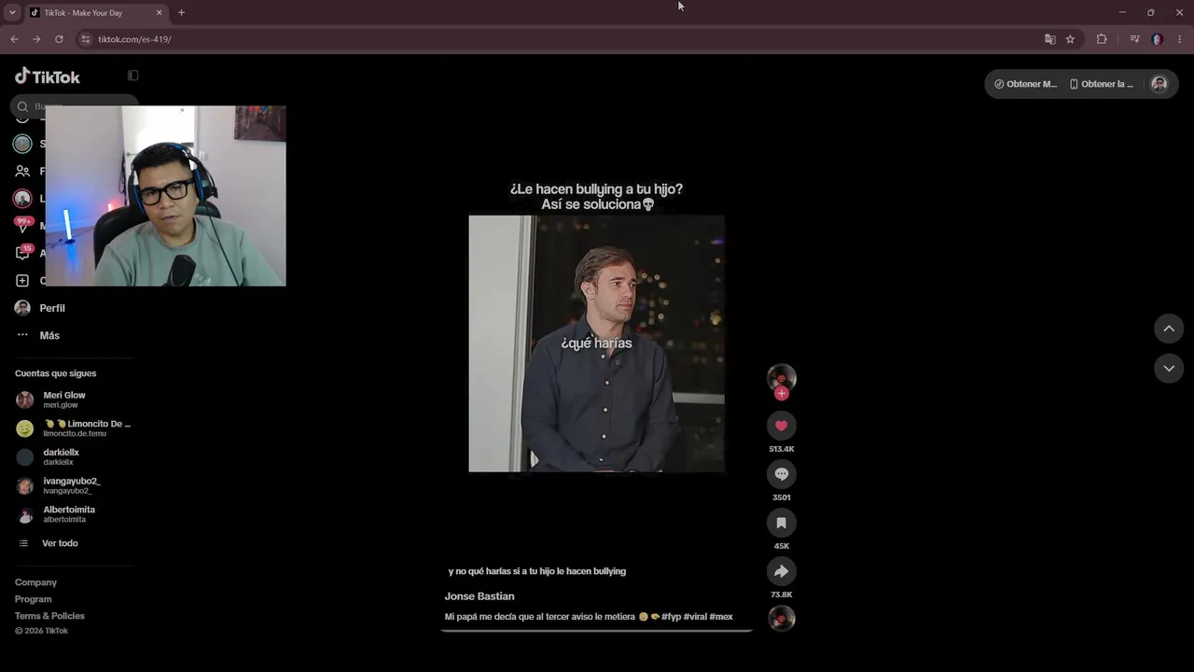Go forward in browser history
This screenshot has width=1194, height=672.
(x=36, y=39)
